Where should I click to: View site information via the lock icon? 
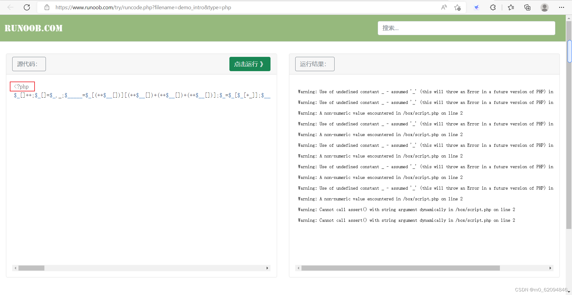coord(47,7)
